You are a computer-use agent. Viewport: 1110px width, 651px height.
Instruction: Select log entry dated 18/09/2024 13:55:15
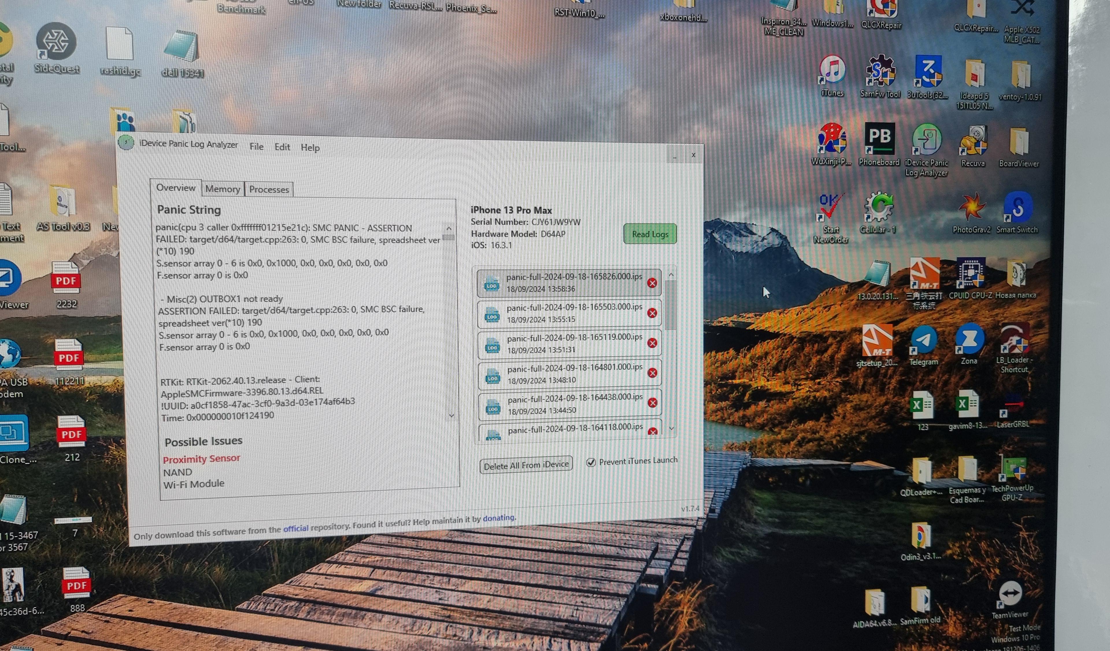(x=569, y=313)
